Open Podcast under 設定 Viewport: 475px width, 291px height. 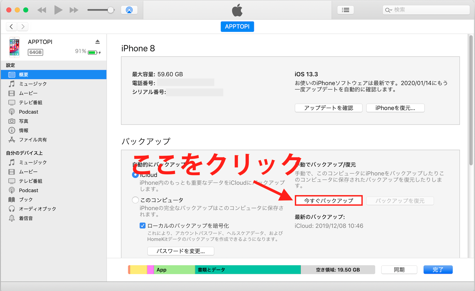pyautogui.click(x=53, y=112)
